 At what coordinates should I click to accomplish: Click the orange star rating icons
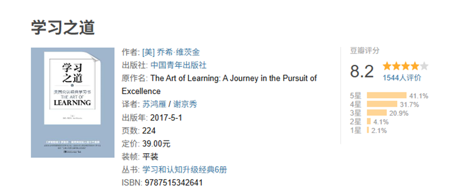point(401,66)
